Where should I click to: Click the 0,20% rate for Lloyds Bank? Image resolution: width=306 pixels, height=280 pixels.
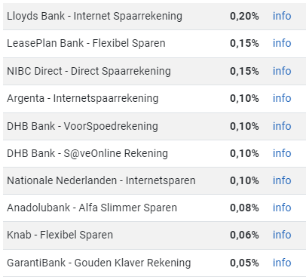click(244, 16)
